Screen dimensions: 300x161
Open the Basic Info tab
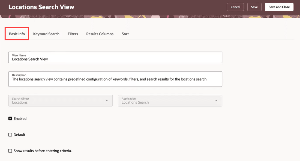[17, 34]
